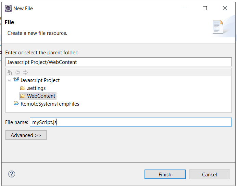The width and height of the screenshot is (237, 188).
Task: Click the new file document banner icon
Action: coord(218,27)
